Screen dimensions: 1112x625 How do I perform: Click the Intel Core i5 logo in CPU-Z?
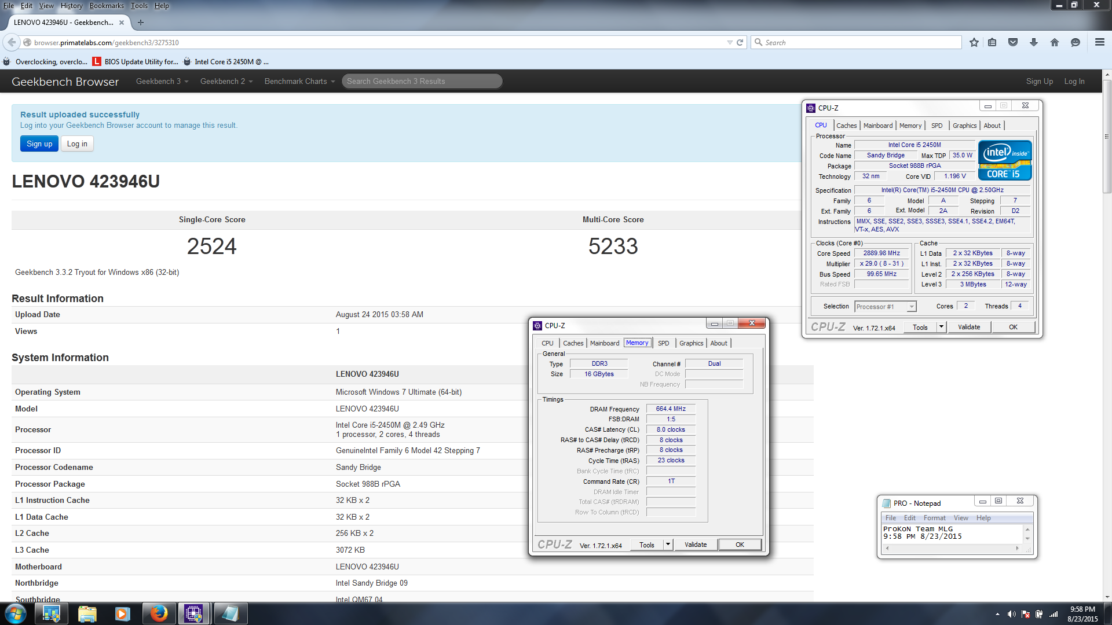coord(1005,160)
